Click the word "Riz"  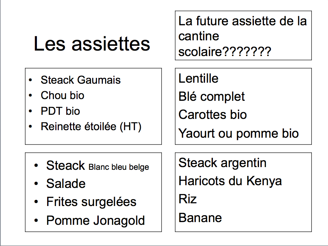[188, 199]
